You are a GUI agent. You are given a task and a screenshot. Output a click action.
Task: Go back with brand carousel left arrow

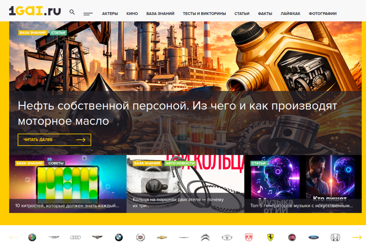coord(14,237)
